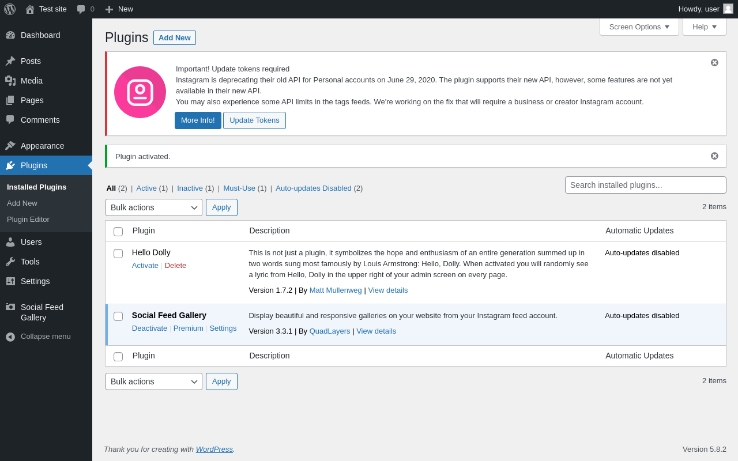
Task: Click the user avatar icon
Action: click(728, 9)
